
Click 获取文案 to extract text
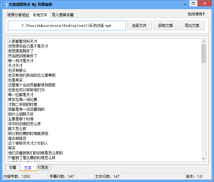tap(165, 25)
